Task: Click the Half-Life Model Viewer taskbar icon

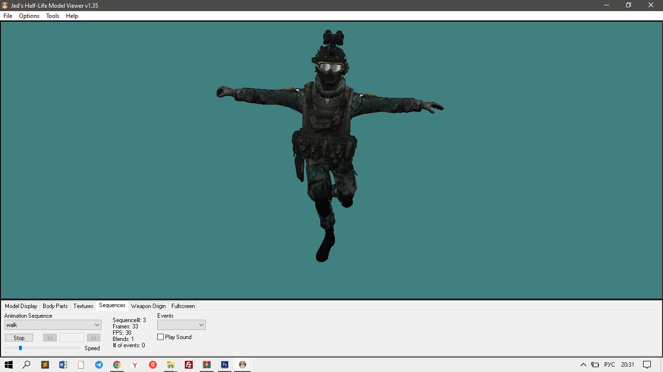Action: point(243,365)
